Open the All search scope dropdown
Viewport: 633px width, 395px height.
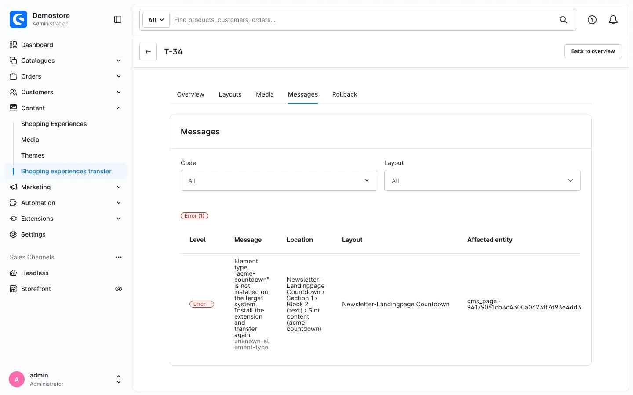tap(156, 20)
